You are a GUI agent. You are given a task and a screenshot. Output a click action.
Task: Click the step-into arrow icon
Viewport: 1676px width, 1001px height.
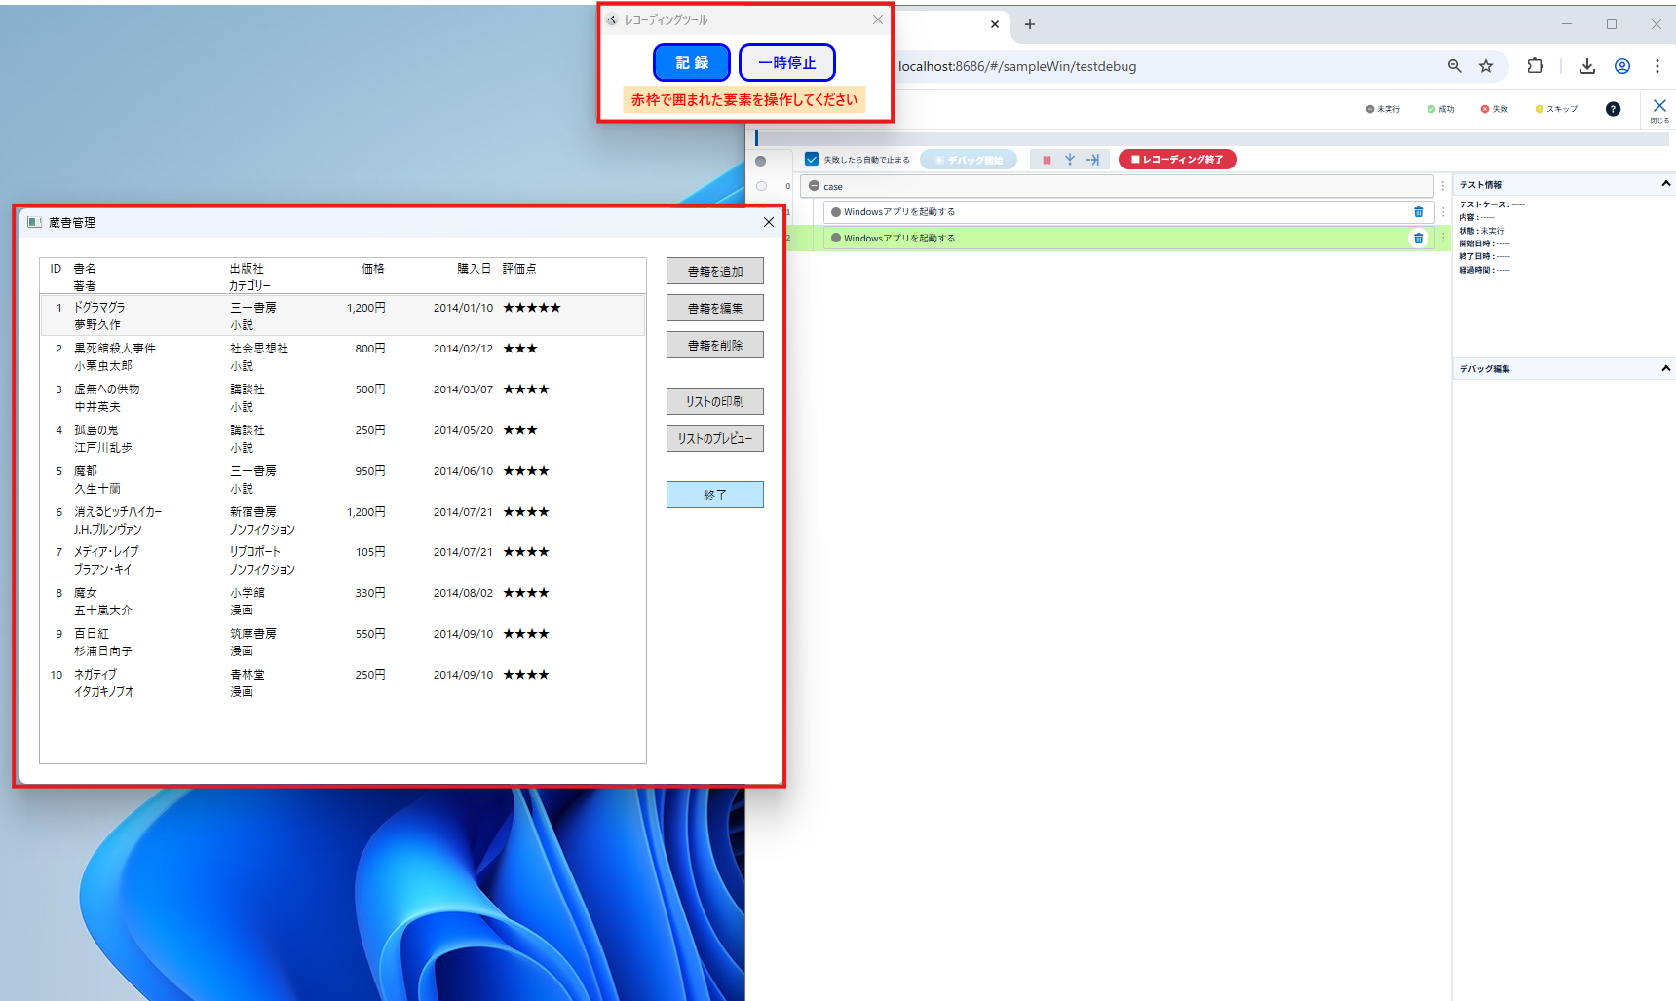tap(1070, 160)
